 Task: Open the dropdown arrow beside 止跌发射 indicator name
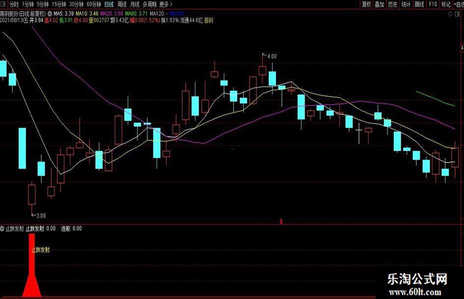point(2,228)
